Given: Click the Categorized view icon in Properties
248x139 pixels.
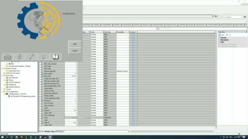Looking at the screenshot, I should click(220, 35).
